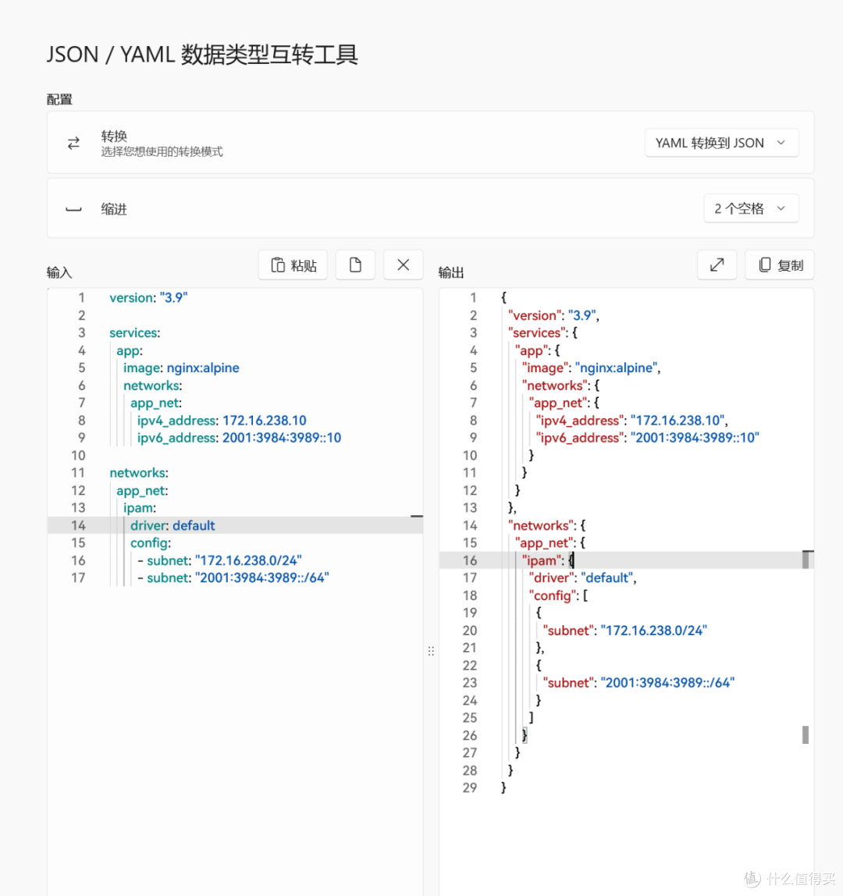Image resolution: width=843 pixels, height=896 pixels.
Task: Click output line "ipv4_address": "172.16.238.10",
Action: click(631, 421)
